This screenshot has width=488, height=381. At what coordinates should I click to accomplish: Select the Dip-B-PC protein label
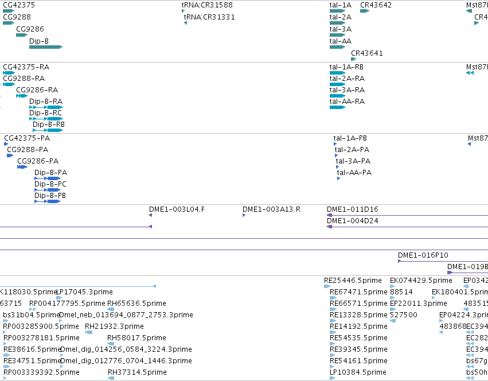coord(50,184)
